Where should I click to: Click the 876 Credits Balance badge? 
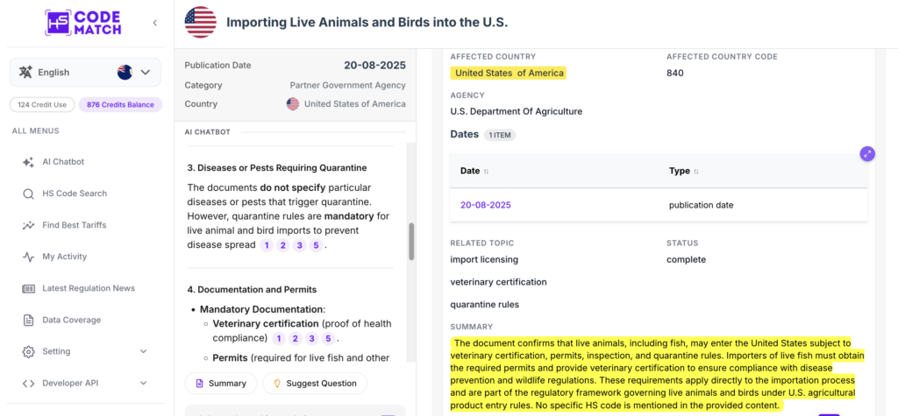120,105
